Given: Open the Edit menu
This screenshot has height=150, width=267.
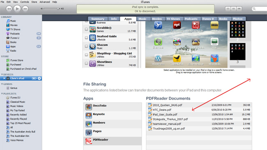Looking at the screenshot, I should (9, 2).
